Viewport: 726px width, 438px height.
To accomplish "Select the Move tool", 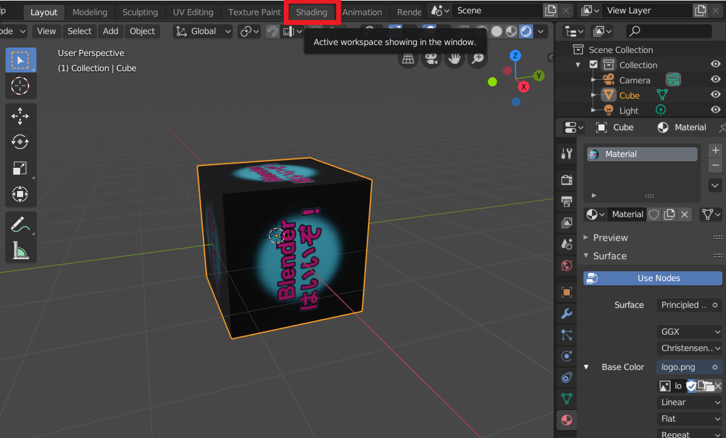I will click(x=20, y=116).
